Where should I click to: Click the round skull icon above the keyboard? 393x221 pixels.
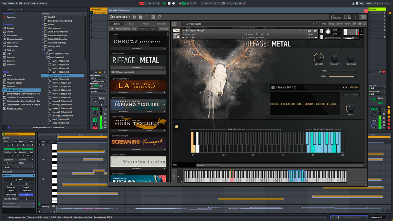click(x=177, y=126)
